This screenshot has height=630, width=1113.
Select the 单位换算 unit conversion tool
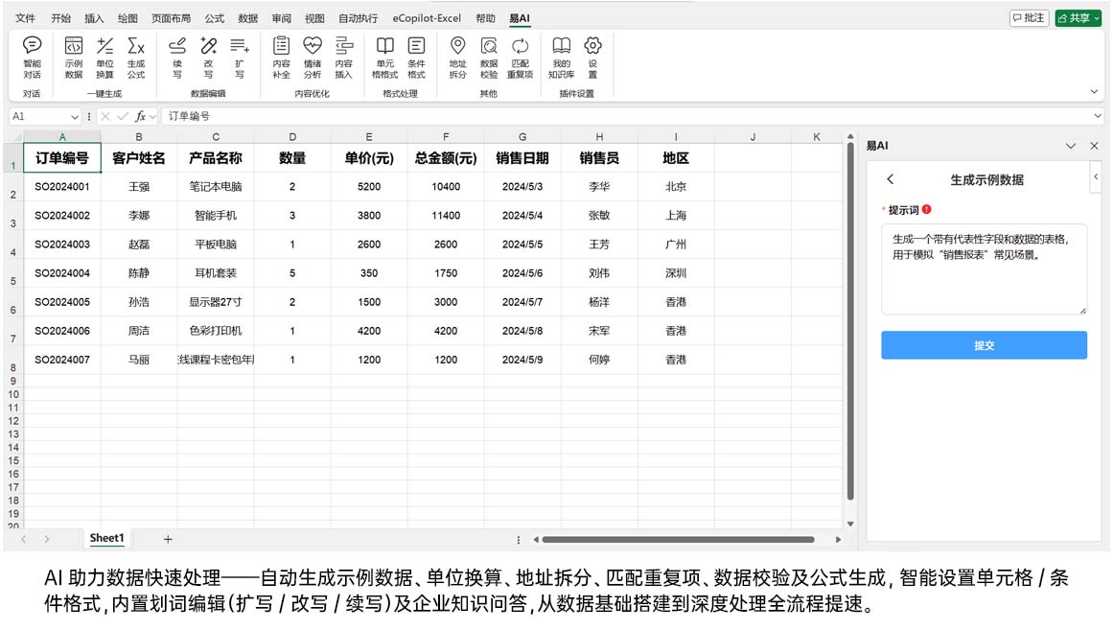104,58
